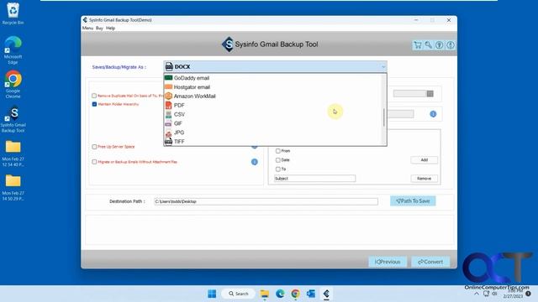Select Hostgator email from format list
The image size is (538, 302).
coord(272,87)
